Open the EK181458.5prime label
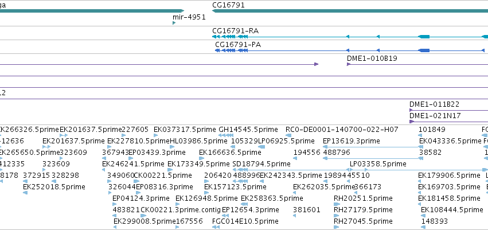 point(450,198)
